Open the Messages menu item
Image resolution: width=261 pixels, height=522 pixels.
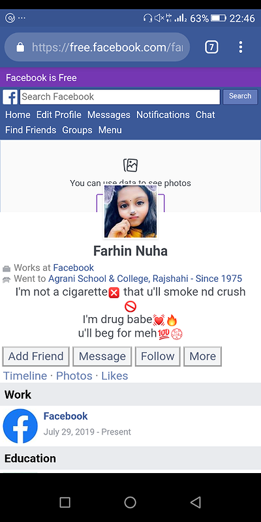[109, 115]
